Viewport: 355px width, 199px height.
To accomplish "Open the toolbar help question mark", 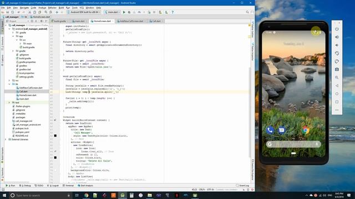I will [x=173, y=12].
